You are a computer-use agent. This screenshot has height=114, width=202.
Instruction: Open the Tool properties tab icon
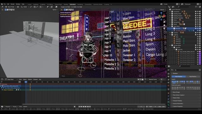point(168,70)
